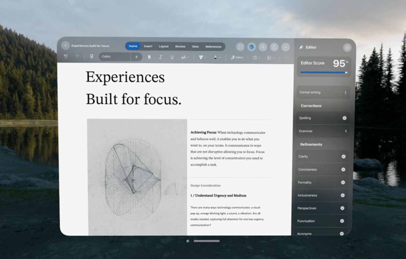Open Formal writing style options
Screen dimensions: 406x259
(345, 92)
